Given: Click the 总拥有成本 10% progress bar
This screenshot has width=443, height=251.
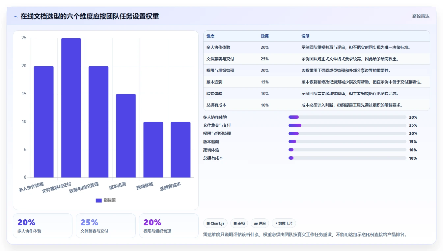Looking at the screenshot, I should tap(347, 158).
